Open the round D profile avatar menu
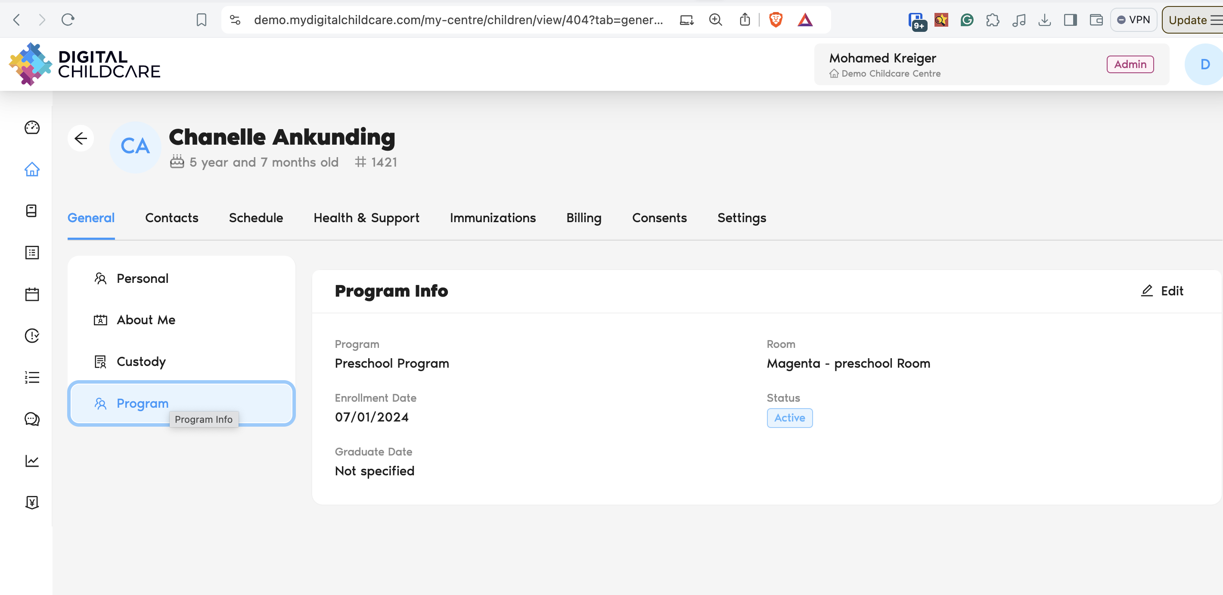This screenshot has height=595, width=1223. [1204, 65]
